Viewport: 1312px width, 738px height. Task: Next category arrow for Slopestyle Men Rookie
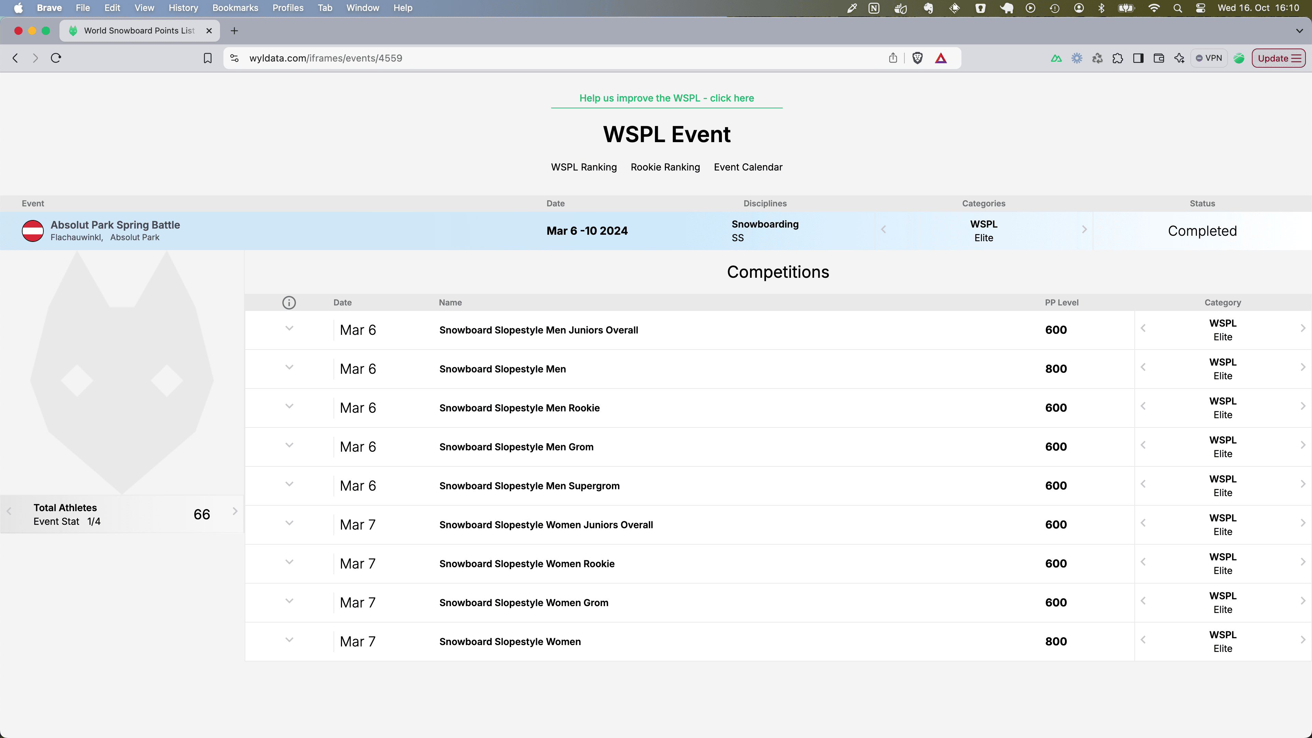click(1303, 407)
